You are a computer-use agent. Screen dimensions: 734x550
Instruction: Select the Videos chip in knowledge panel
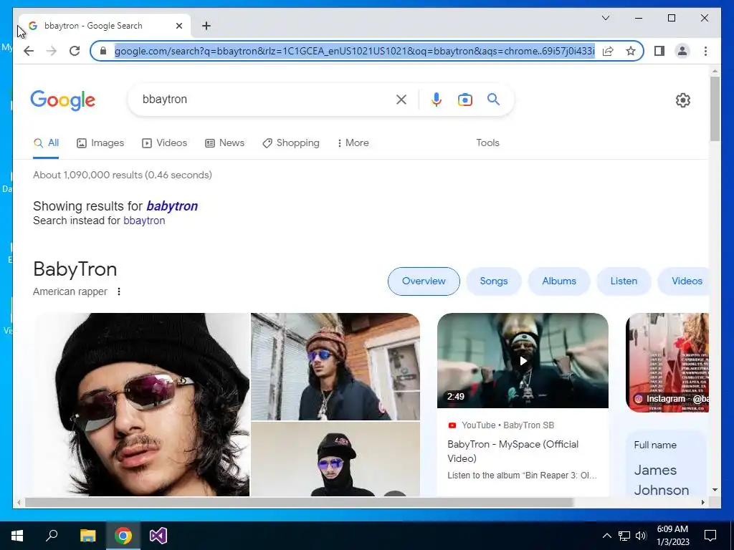(684, 281)
